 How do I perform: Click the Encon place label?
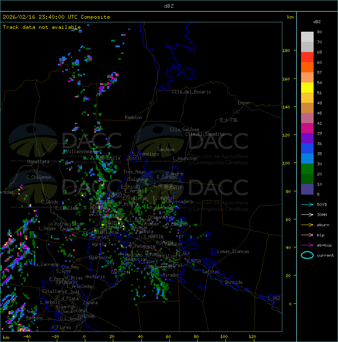click(x=244, y=103)
